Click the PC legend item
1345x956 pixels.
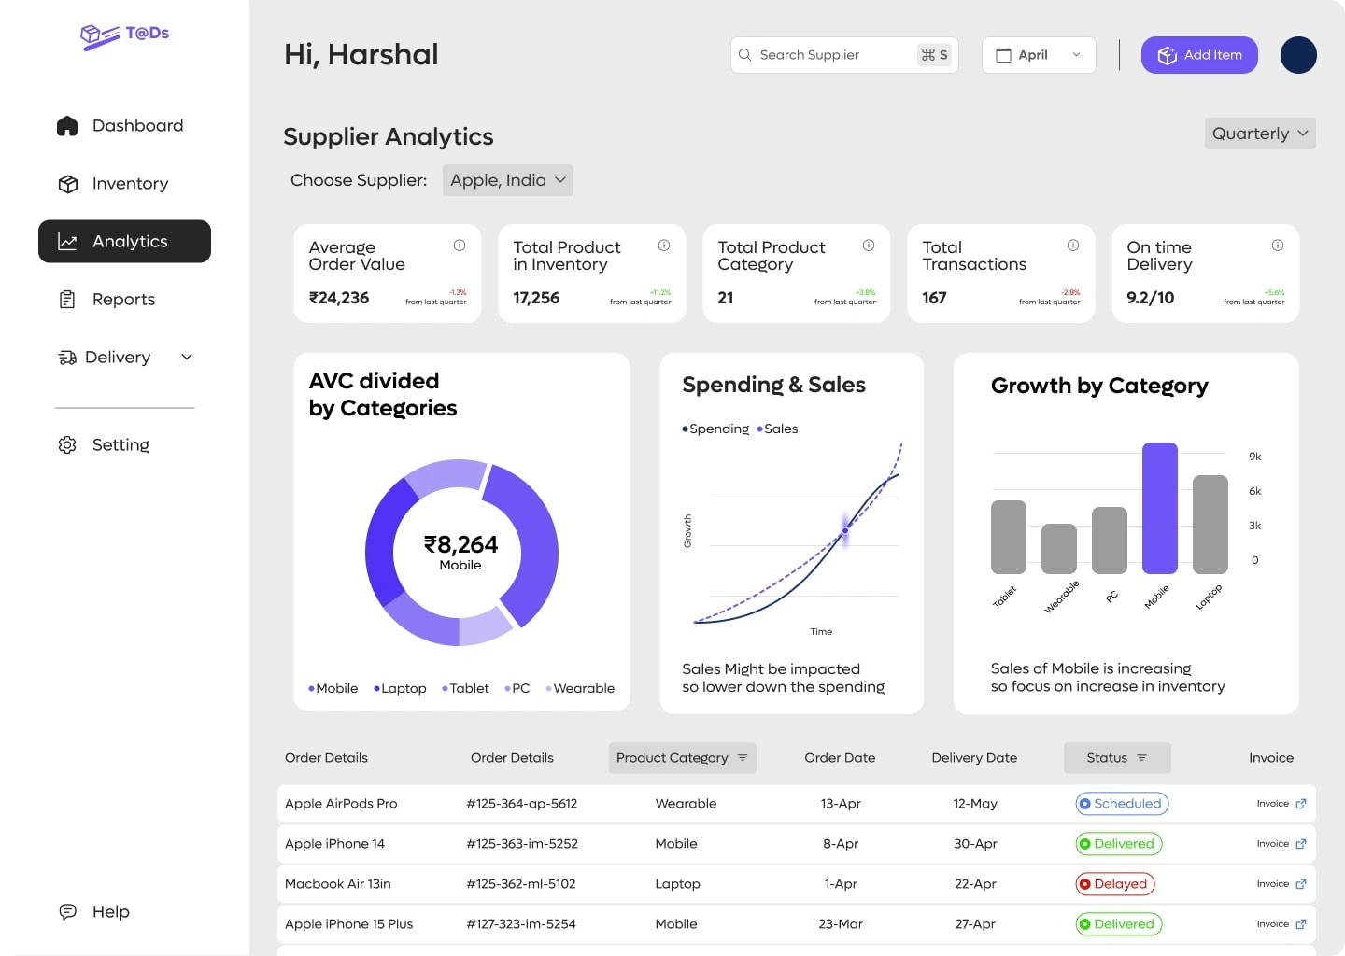[x=517, y=689]
